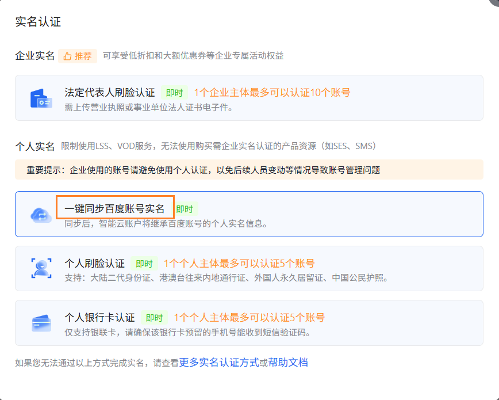The image size is (499, 400).
Task: Click the face scan recognition icon
Action: 41,268
